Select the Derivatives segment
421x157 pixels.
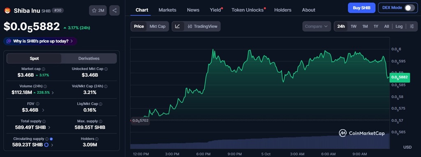coord(89,58)
